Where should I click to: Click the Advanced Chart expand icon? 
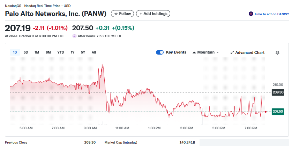pyautogui.click(x=232, y=52)
